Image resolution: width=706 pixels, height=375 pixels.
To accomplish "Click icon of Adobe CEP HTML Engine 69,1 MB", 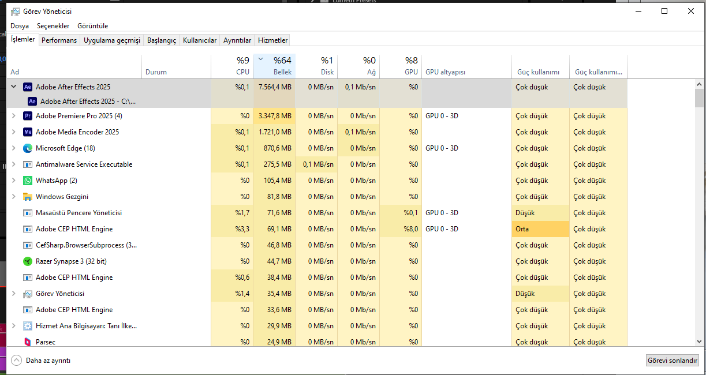I will (x=27, y=229).
